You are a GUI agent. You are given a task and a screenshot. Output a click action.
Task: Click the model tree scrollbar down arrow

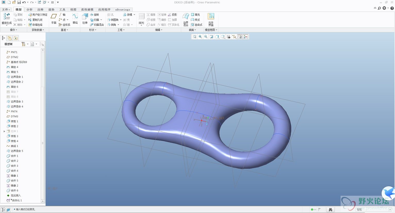[x=43, y=201]
